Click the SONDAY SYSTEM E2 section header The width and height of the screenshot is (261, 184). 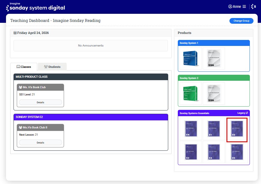pyautogui.click(x=91, y=117)
